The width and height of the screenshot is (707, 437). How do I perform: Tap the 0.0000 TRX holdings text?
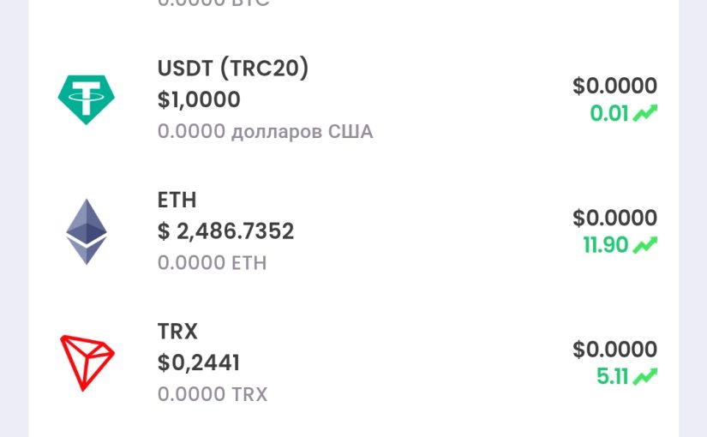click(213, 394)
